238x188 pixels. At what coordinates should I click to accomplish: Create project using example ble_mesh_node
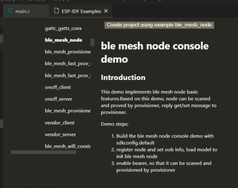coord(159,25)
